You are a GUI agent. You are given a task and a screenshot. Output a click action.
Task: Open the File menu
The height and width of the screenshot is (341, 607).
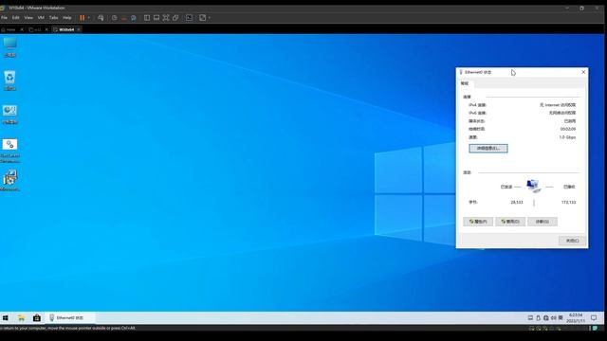coord(4,18)
